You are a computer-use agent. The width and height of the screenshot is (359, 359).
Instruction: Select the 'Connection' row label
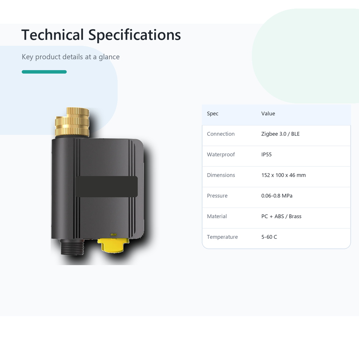coord(221,134)
